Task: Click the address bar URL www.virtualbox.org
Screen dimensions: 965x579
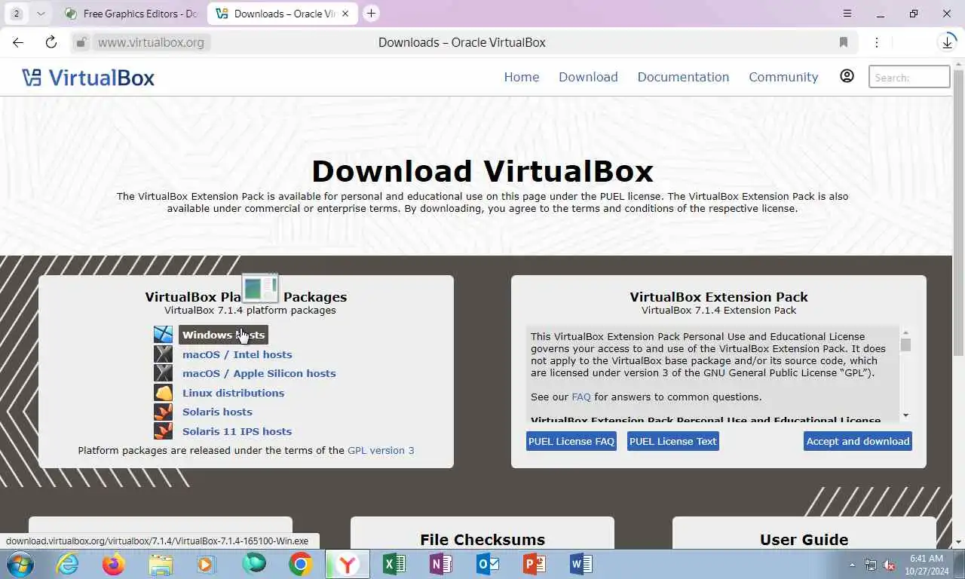Action: point(151,42)
